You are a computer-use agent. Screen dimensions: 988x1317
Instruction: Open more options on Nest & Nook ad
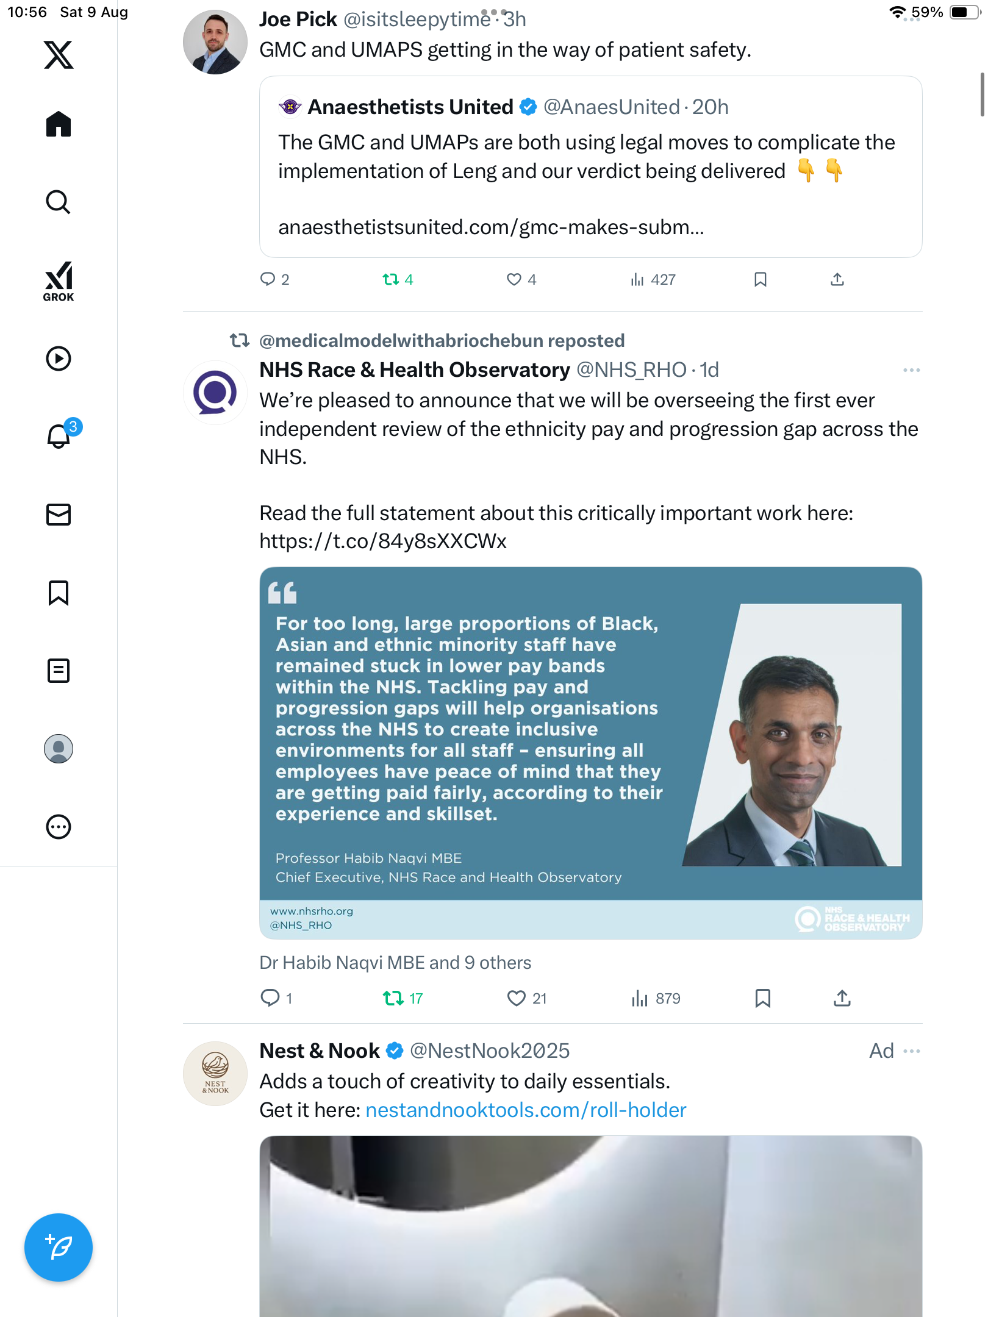pos(911,1051)
